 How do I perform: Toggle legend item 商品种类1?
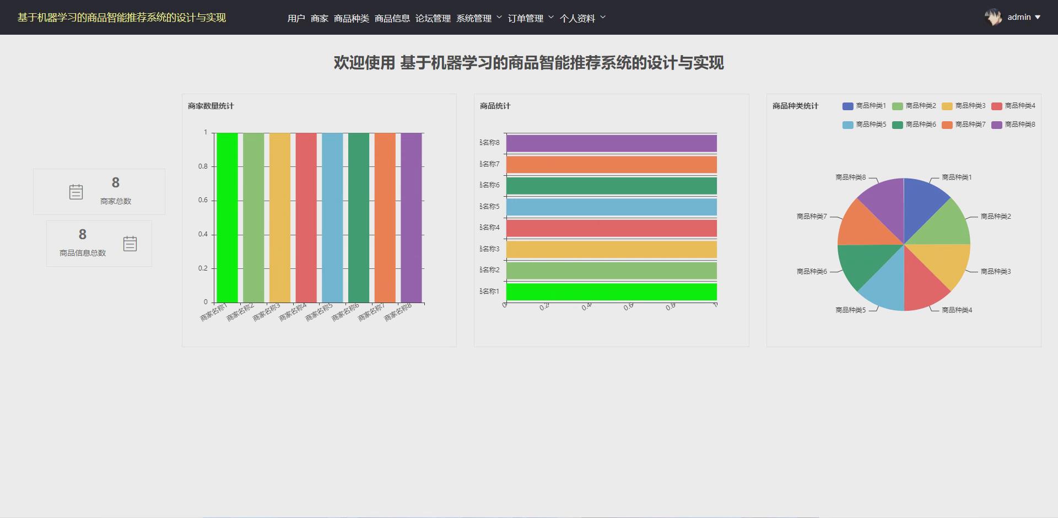pyautogui.click(x=864, y=106)
